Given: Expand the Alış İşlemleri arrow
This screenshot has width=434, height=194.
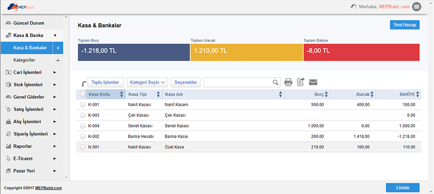Looking at the screenshot, I should coord(54,122).
